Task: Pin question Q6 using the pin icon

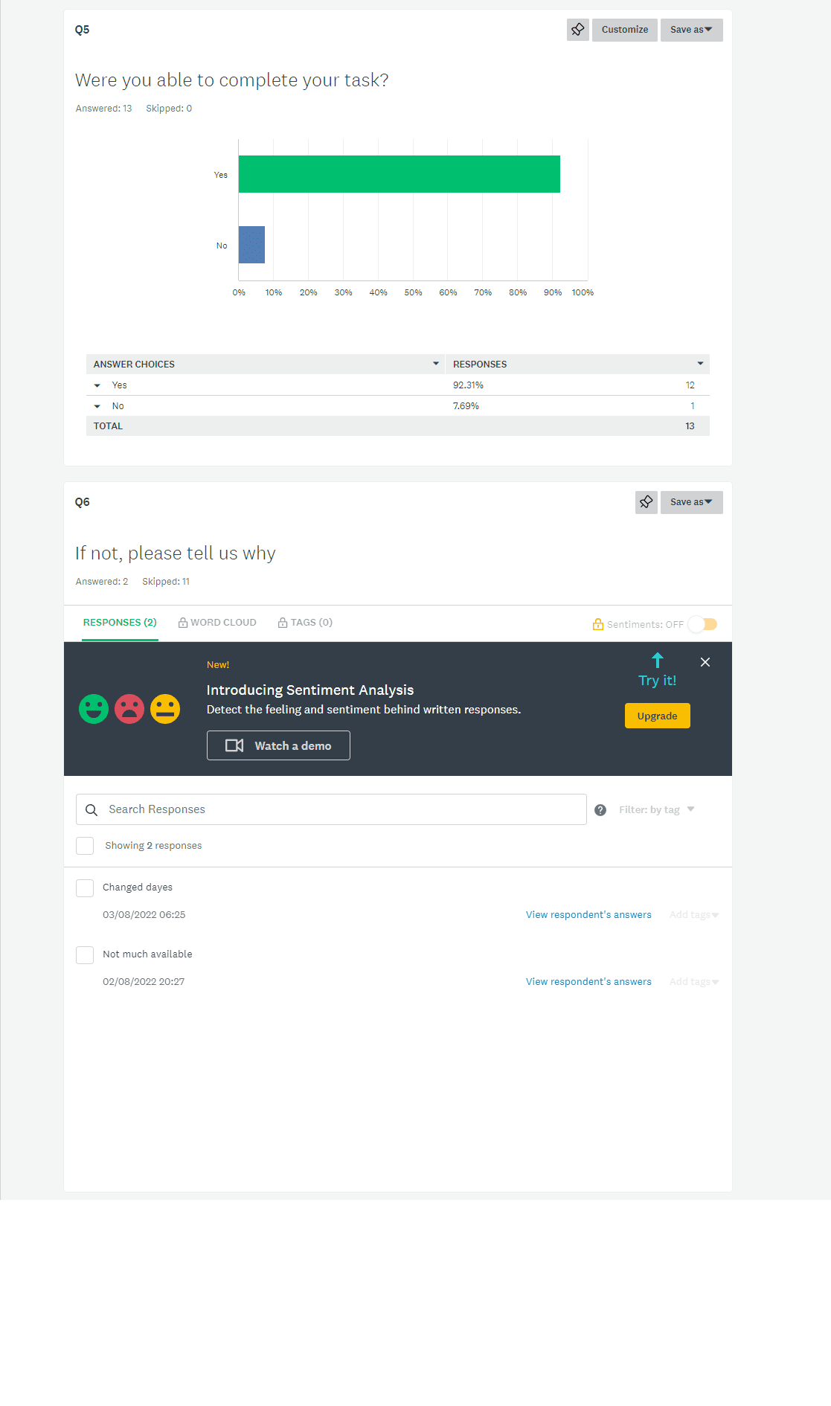Action: coord(646,502)
